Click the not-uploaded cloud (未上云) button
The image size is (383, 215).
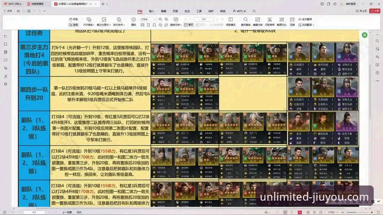[x=361, y=11]
